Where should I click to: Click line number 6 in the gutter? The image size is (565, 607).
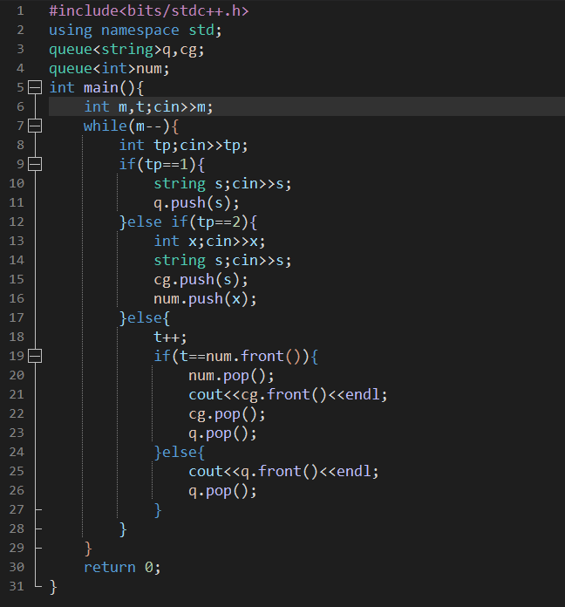(x=21, y=107)
